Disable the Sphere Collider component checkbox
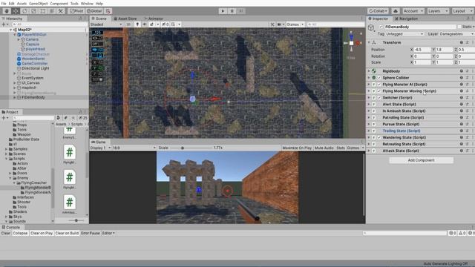The image size is (475, 267). [x=379, y=78]
